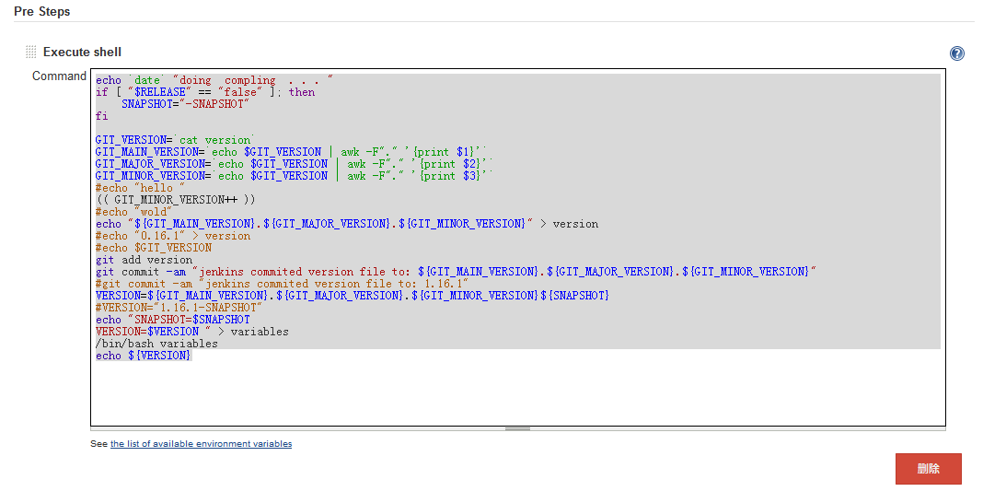
Task: Click the '#echo "hello "' comment line
Action: (x=141, y=188)
